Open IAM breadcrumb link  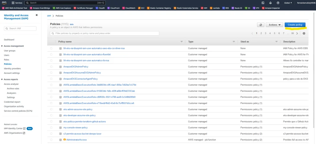pyautogui.click(x=49, y=16)
